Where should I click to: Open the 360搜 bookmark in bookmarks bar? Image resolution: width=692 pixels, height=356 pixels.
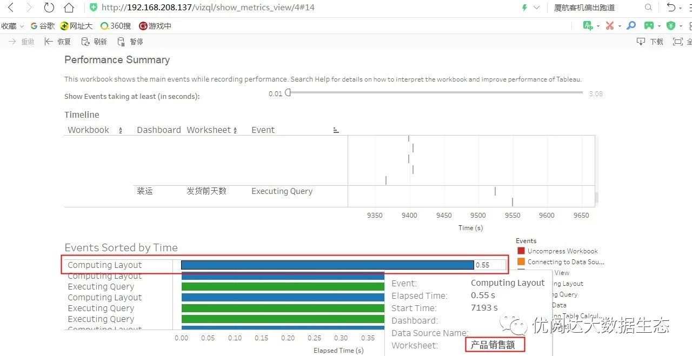pyautogui.click(x=115, y=25)
